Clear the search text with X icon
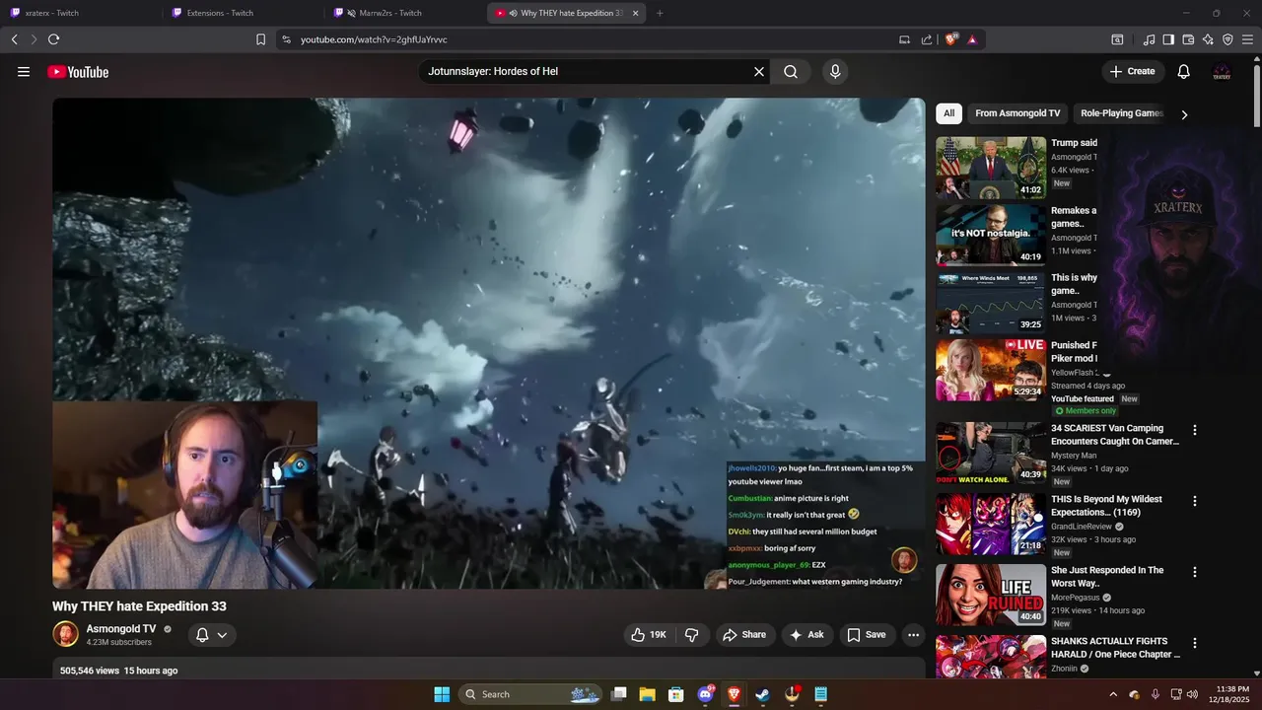This screenshot has height=710, width=1262. pyautogui.click(x=759, y=71)
